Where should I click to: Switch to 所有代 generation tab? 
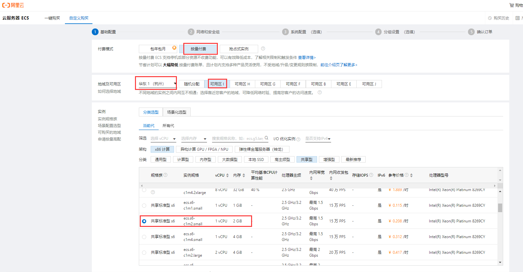click(168, 126)
